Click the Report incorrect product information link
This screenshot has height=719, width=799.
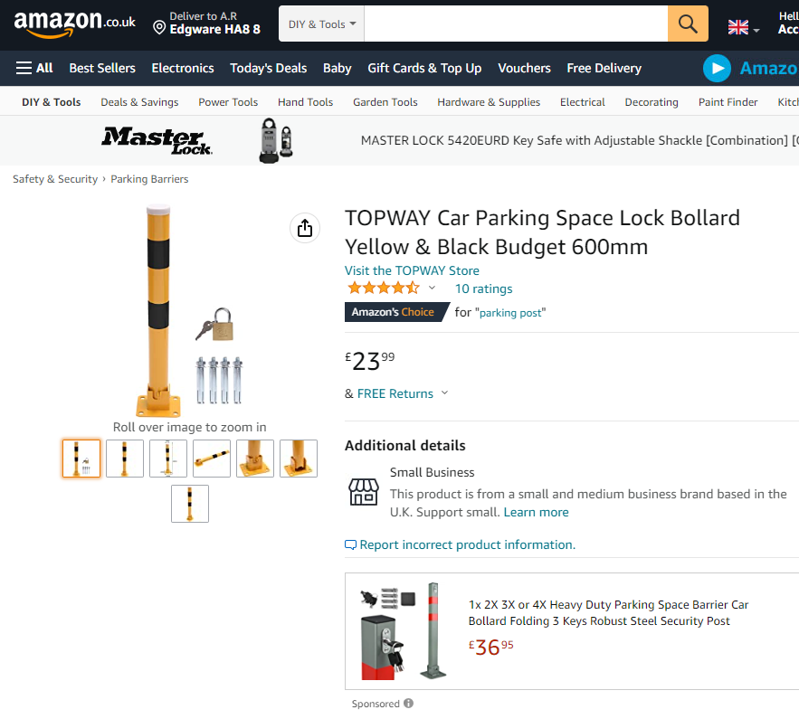467,544
